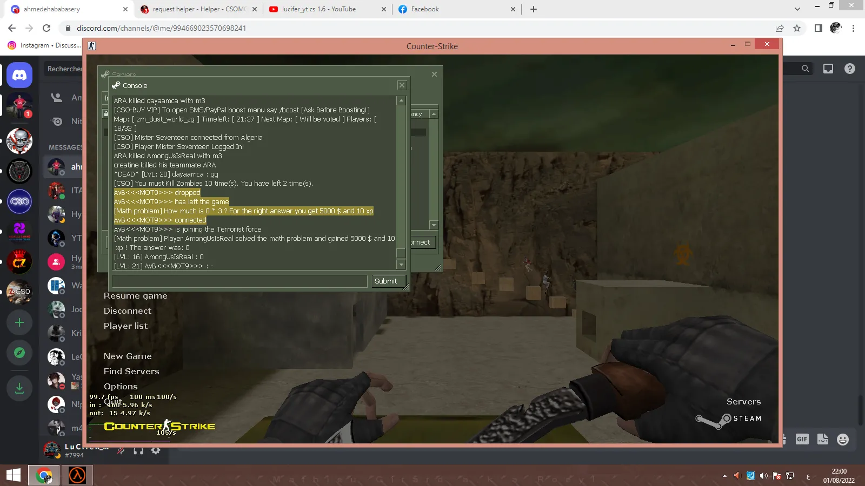Click the Download Apps icon in Discord
The height and width of the screenshot is (486, 865).
[19, 388]
